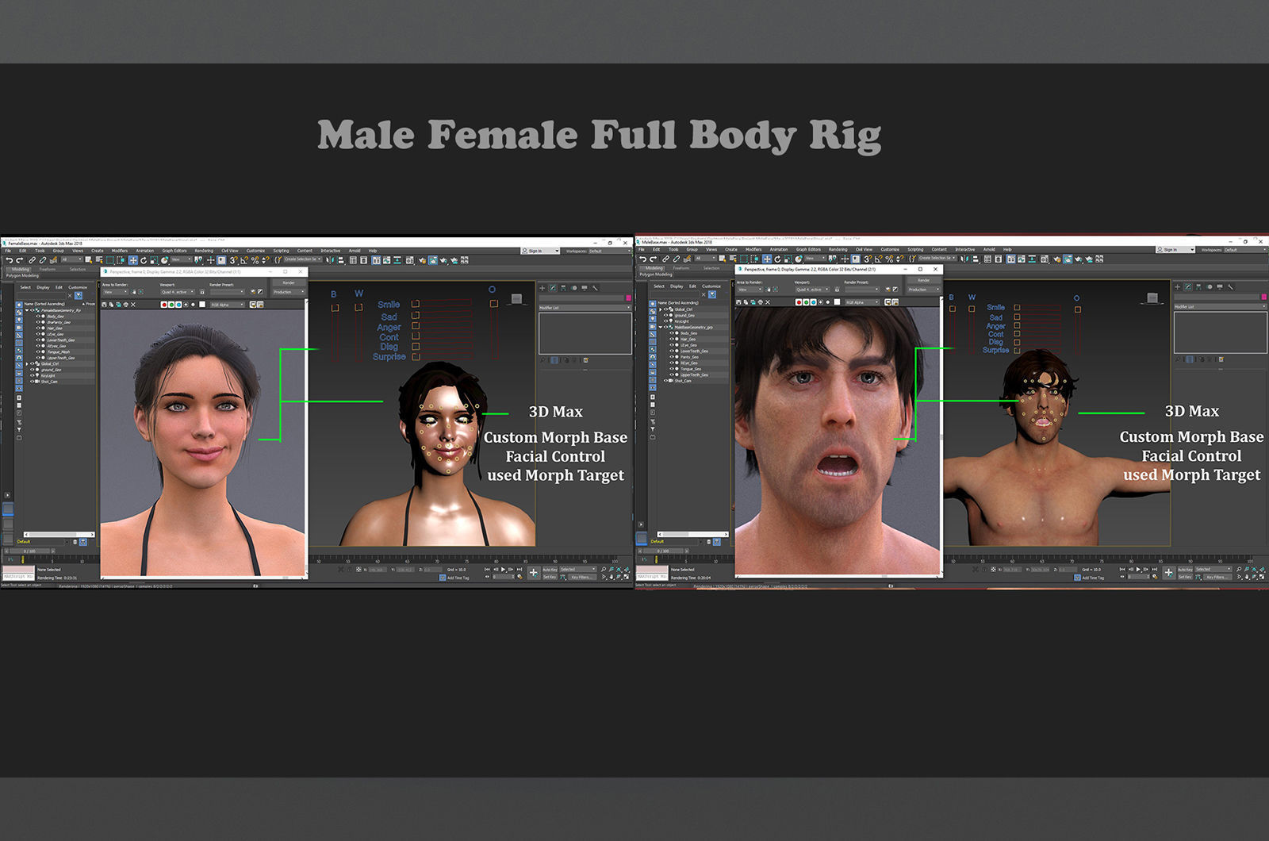Screen dimensions: 1269x841
Task: Collapse FemaleBaseGeometry group in scene explorer
Action: tap(27, 310)
